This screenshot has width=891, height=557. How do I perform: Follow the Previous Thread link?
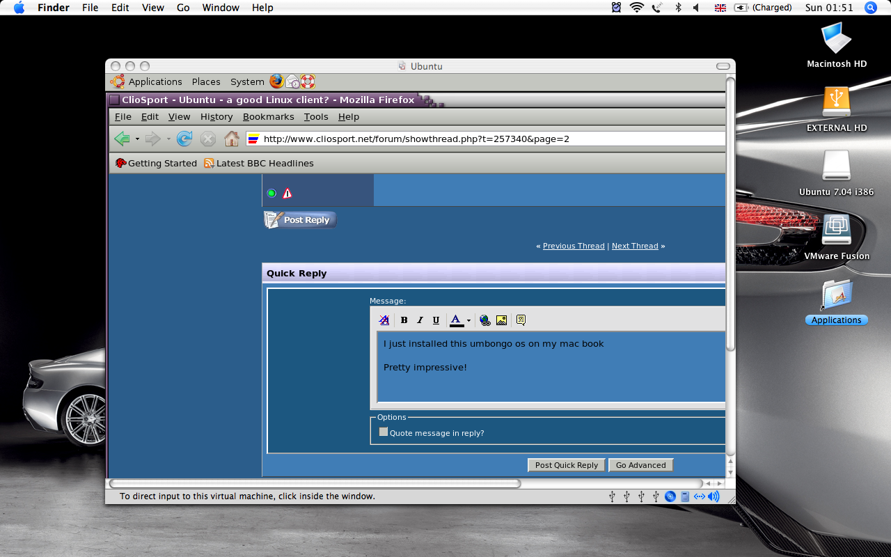pyautogui.click(x=574, y=246)
